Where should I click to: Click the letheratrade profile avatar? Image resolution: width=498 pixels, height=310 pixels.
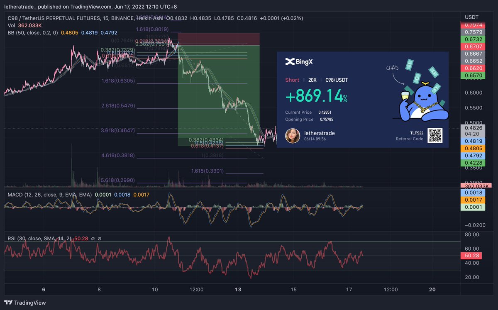pos(293,136)
